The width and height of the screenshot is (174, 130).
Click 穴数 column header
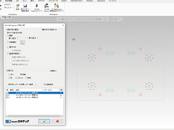coord(61,90)
